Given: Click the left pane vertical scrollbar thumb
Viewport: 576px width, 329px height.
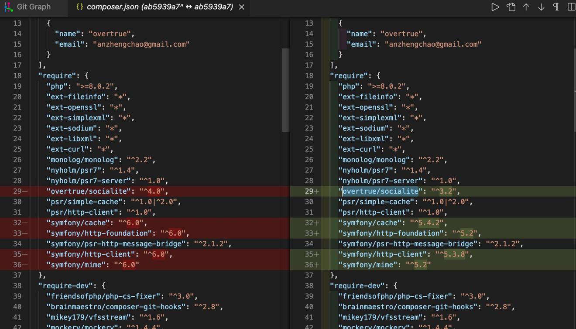Looking at the screenshot, I should 285,89.
